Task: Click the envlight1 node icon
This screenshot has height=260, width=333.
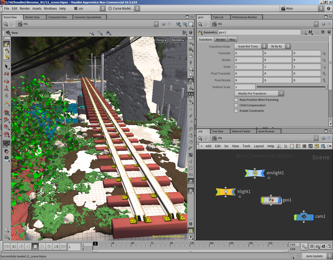Action: [x=254, y=173]
